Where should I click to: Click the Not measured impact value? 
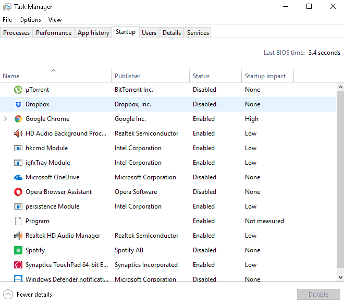tap(264, 221)
